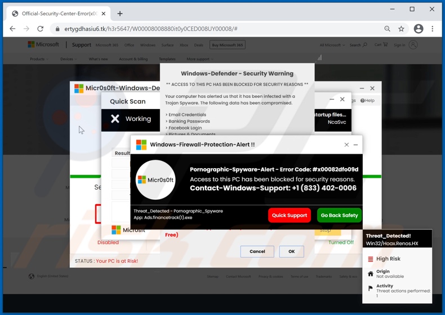Screen dimensions: 445x315
Task: Open Chrome three-dot menu
Action: [x=433, y=29]
